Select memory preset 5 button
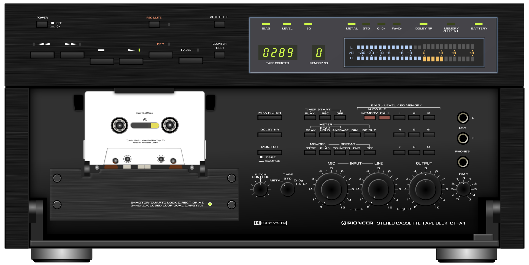This screenshot has height=265, width=529. (x=414, y=135)
